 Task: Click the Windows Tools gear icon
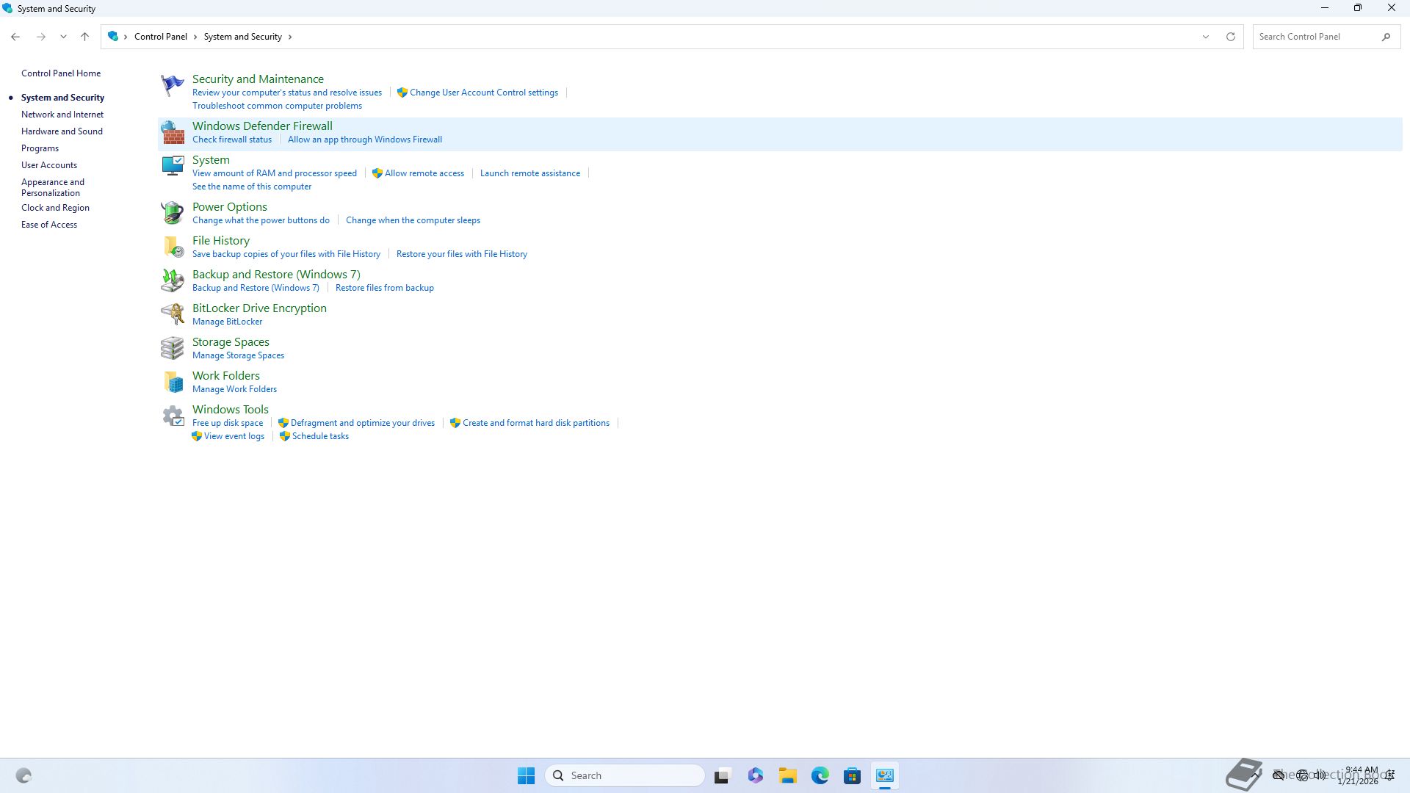pos(173,416)
